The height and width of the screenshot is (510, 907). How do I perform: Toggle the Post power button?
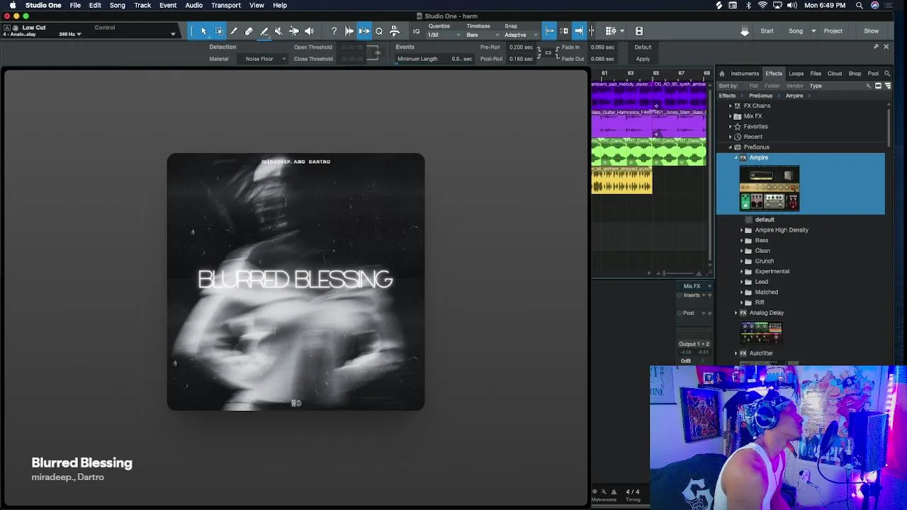click(678, 313)
